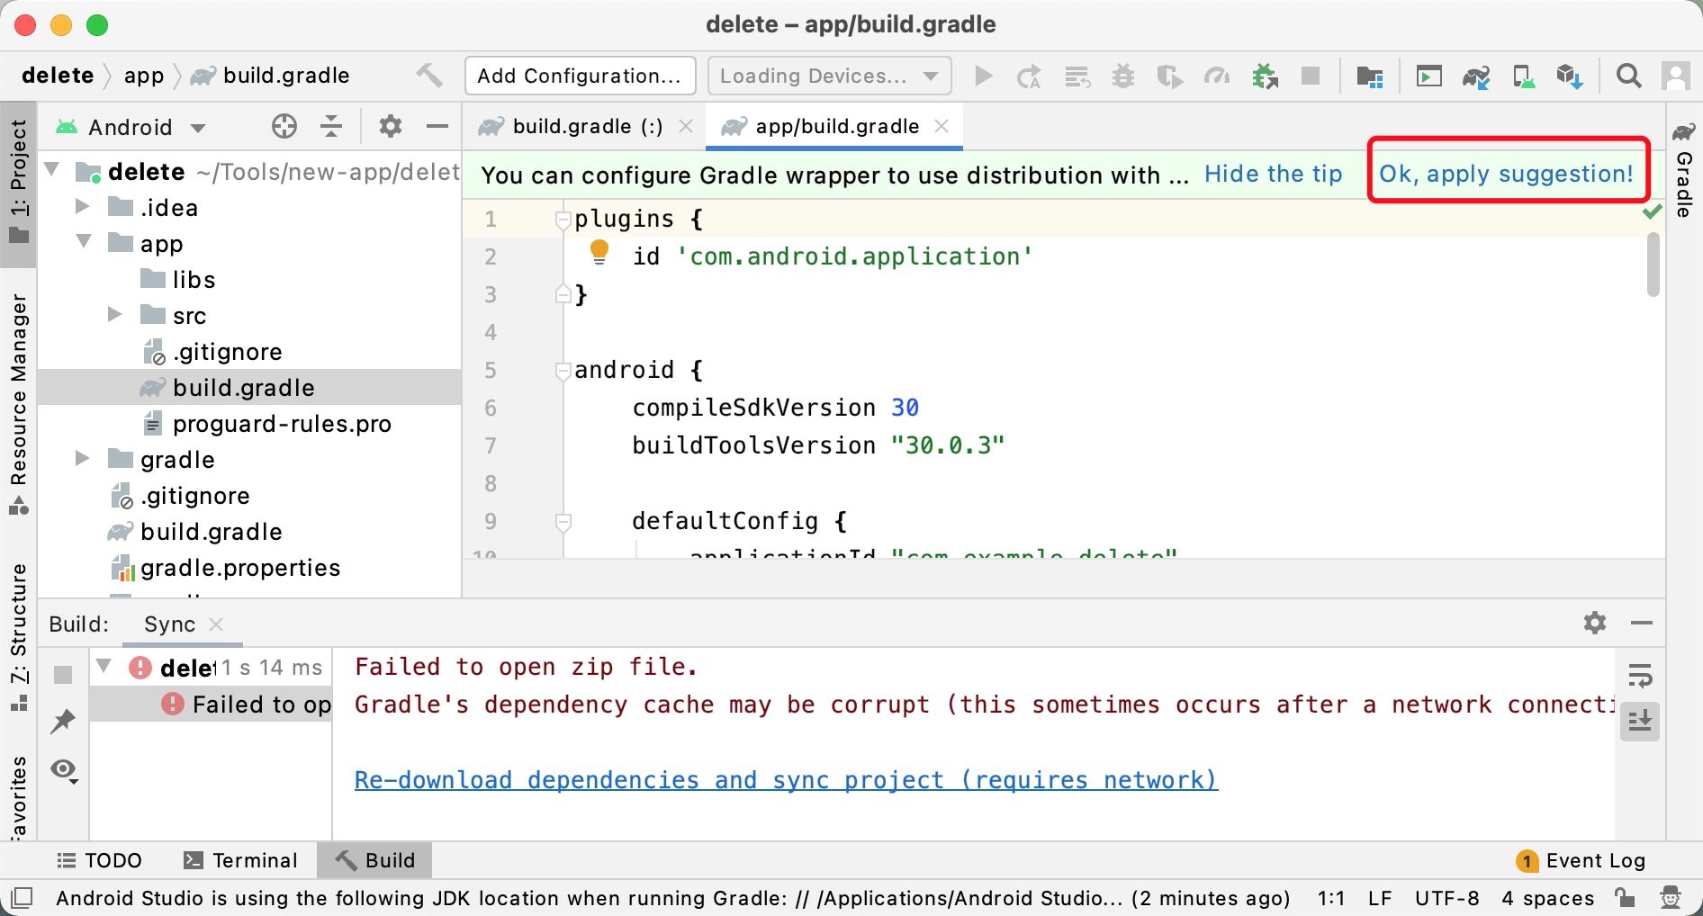
Task: Click Re-download dependencies and sync project link
Action: 785,779
